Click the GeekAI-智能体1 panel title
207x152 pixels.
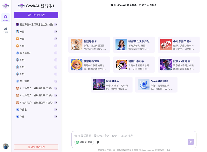coord(40,6)
